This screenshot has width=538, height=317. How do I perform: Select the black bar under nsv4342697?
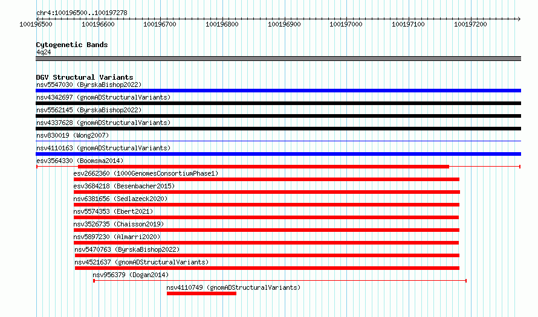tap(278, 103)
